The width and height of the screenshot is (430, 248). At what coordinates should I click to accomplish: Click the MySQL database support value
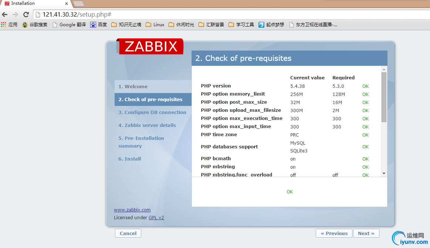(298, 143)
